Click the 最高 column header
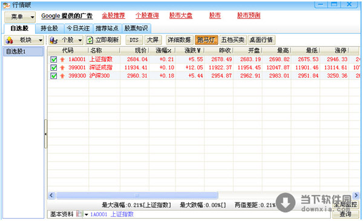Screen dimensions: 363x221 coord(276,50)
